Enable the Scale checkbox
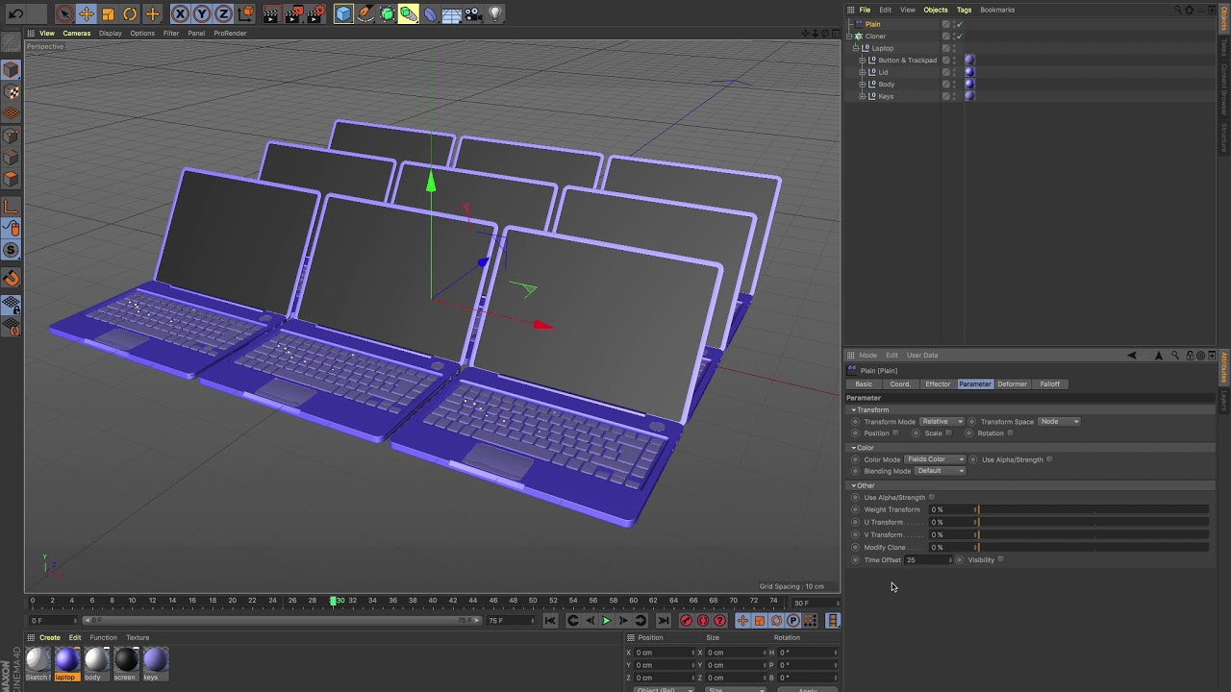The height and width of the screenshot is (692, 1231). click(x=948, y=433)
